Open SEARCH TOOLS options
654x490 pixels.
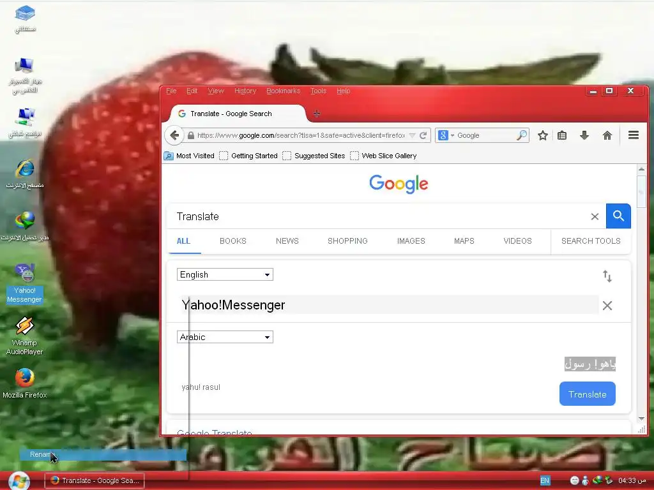click(x=591, y=241)
